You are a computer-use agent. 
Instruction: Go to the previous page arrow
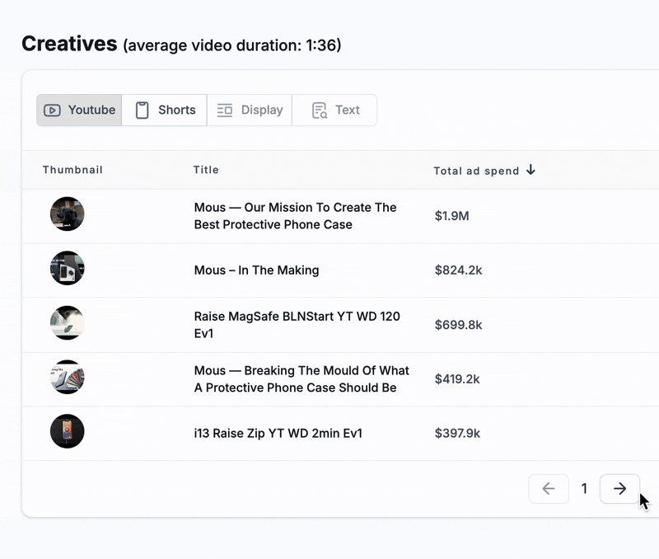pos(549,489)
